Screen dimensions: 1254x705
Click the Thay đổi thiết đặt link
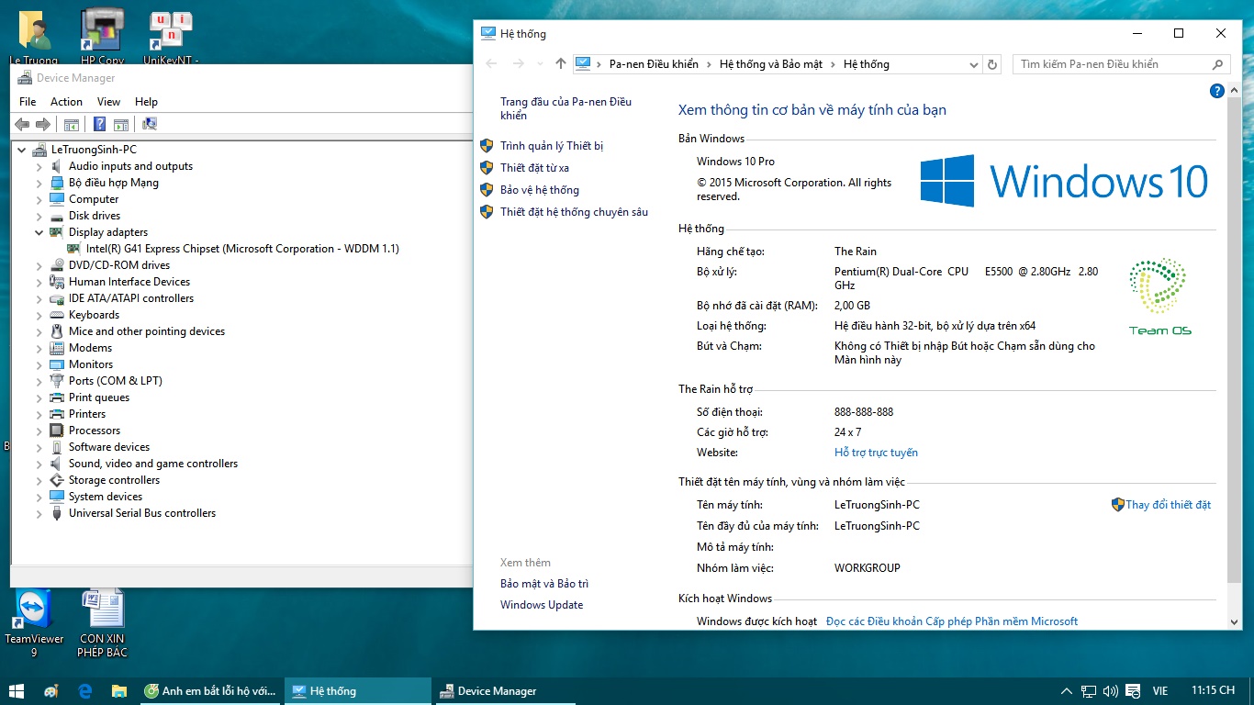pyautogui.click(x=1168, y=505)
